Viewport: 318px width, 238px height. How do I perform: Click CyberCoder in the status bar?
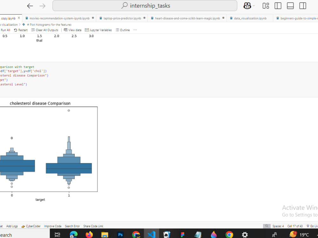tap(31, 226)
